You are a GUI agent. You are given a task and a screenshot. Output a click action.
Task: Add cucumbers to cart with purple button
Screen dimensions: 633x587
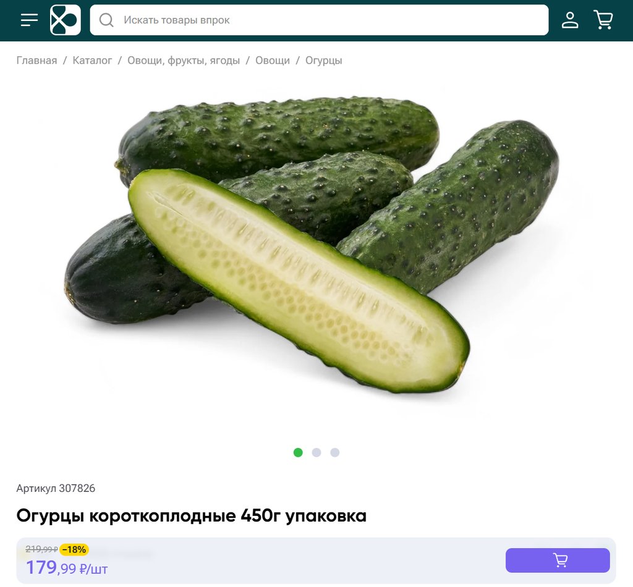[558, 560]
